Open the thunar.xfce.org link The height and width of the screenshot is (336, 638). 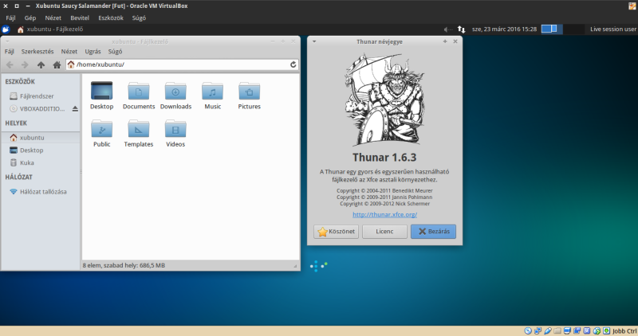(384, 214)
